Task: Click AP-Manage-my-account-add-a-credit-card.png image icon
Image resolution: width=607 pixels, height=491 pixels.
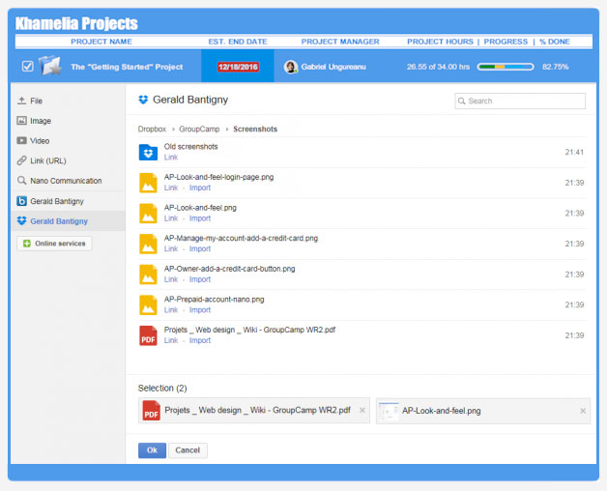Action: tap(148, 244)
